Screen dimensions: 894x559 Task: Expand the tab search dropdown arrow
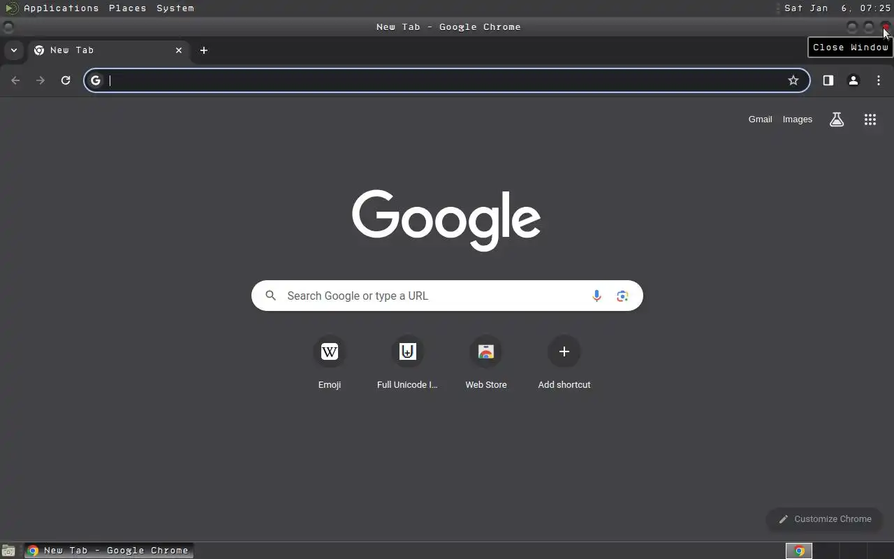pyautogui.click(x=13, y=50)
